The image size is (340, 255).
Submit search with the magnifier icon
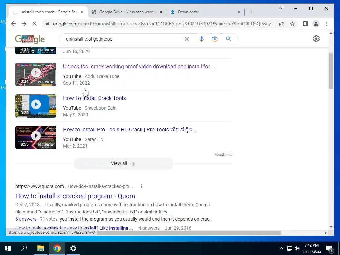(x=228, y=39)
